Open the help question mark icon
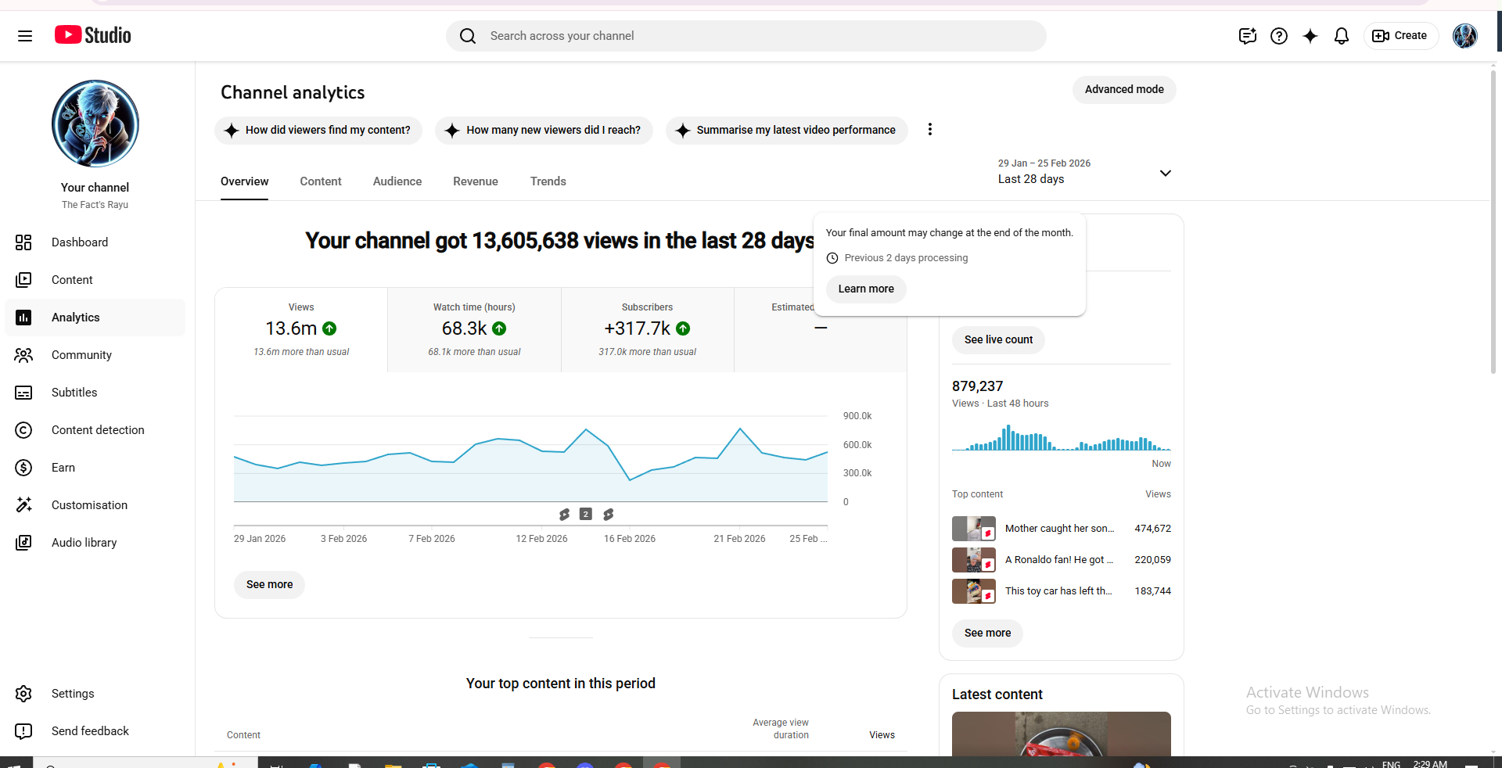 [1278, 36]
